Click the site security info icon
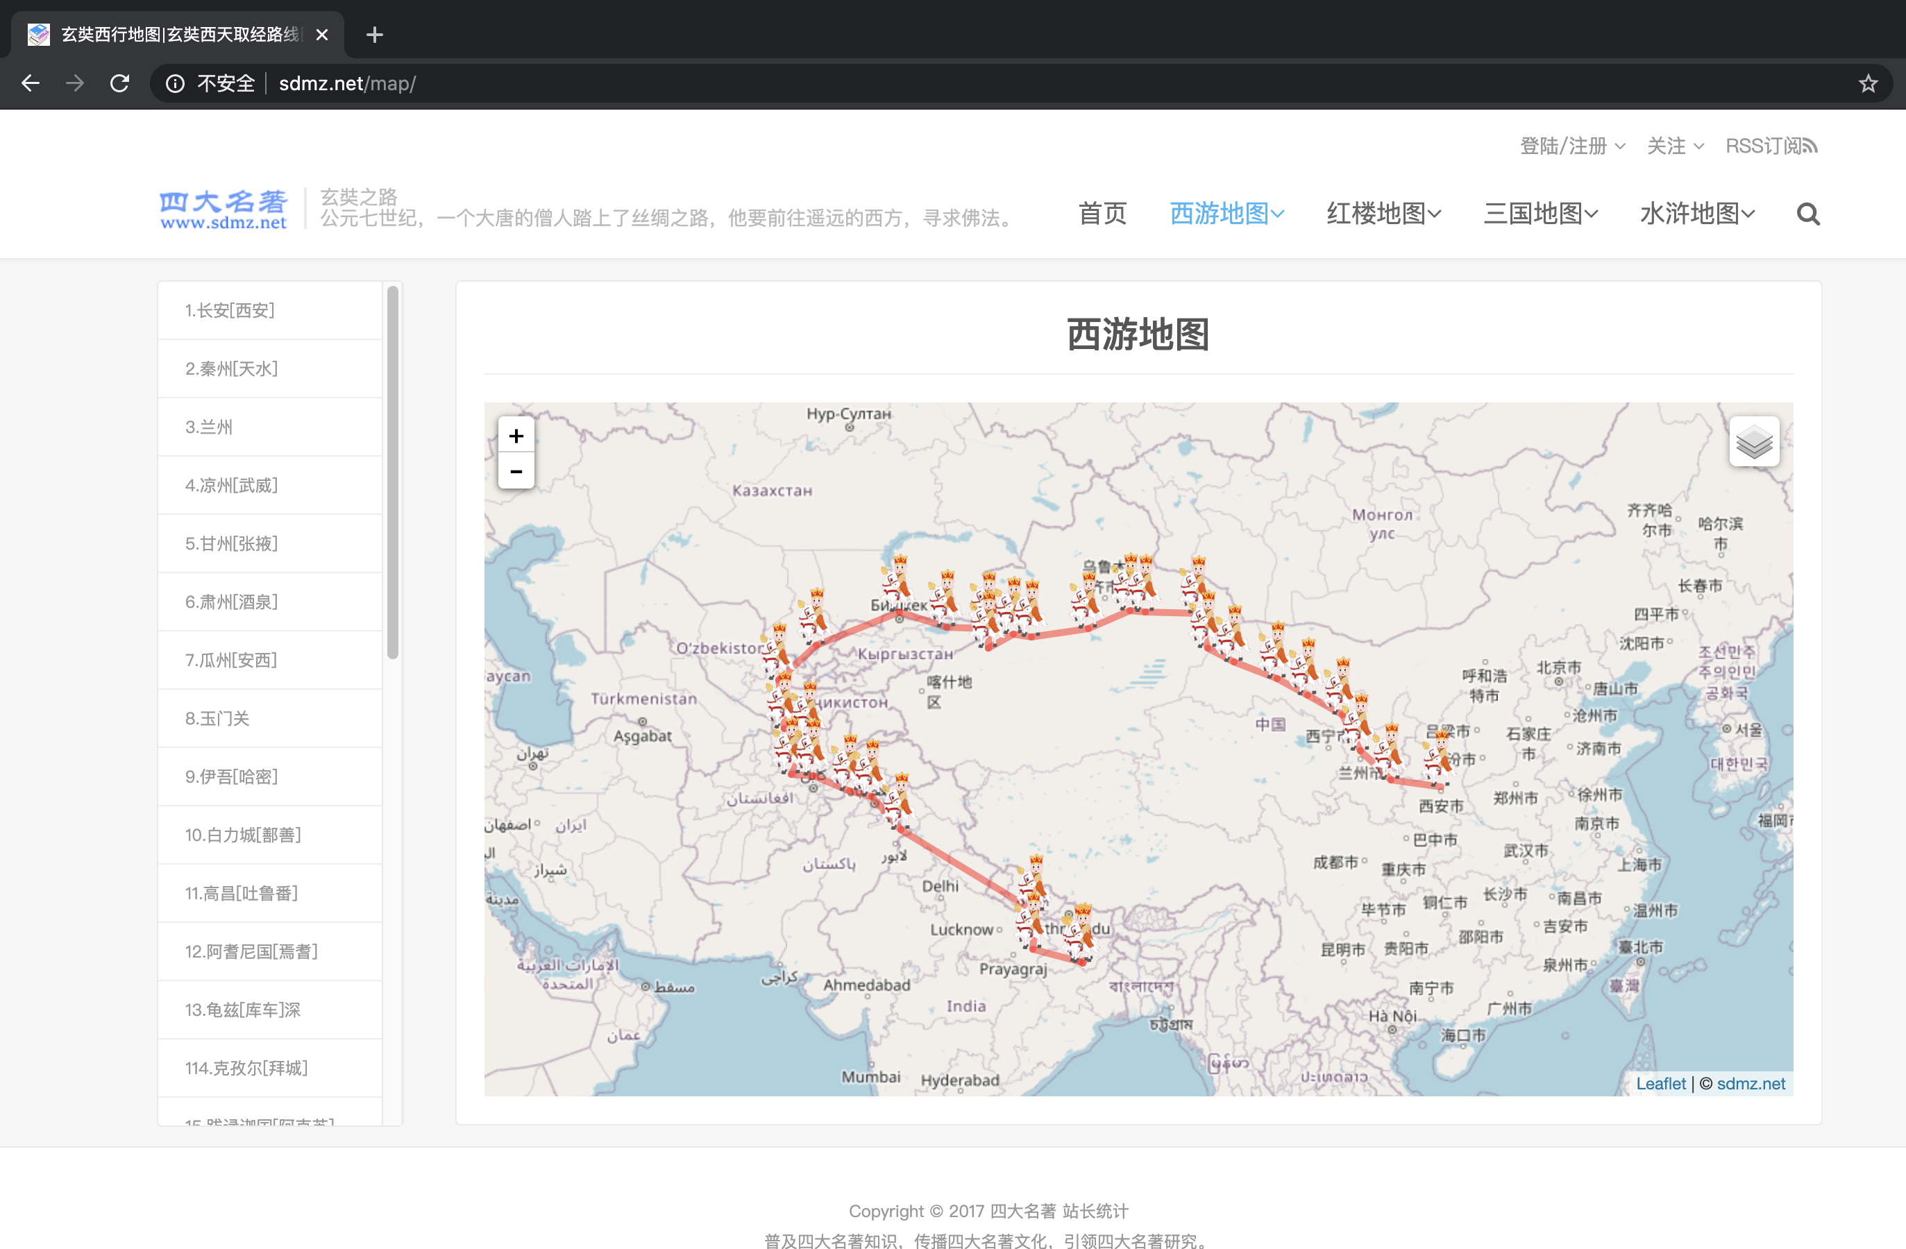The width and height of the screenshot is (1906, 1249). 175,83
